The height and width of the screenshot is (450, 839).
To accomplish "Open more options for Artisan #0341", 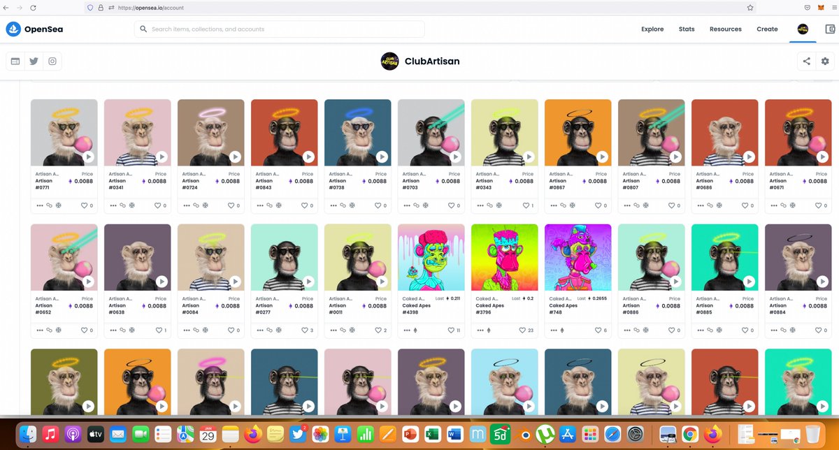I will tap(113, 205).
